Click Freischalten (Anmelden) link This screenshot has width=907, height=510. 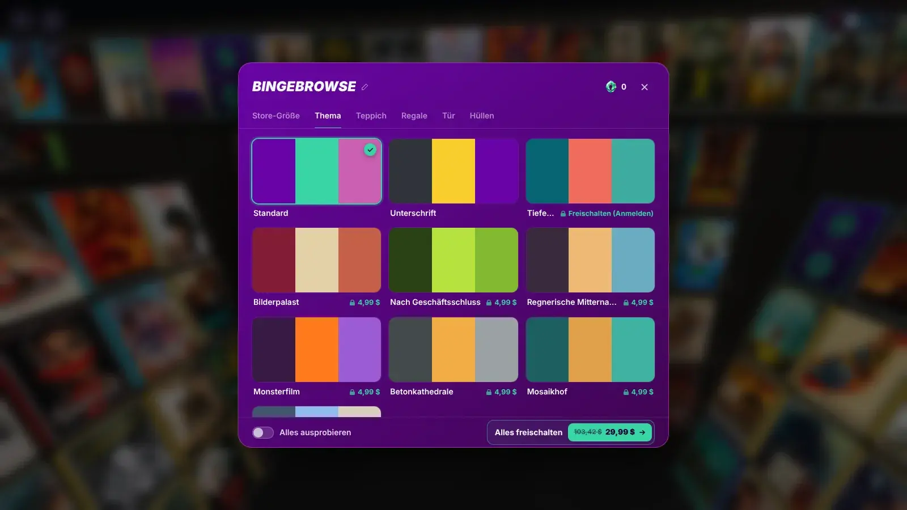click(x=607, y=214)
